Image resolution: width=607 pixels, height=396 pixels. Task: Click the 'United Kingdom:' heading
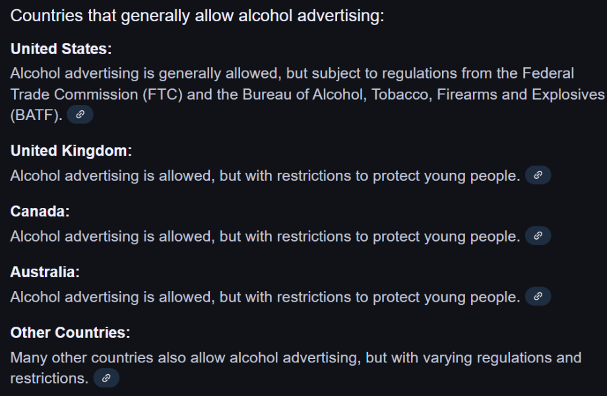[71, 151]
